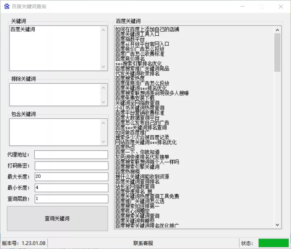The height and width of the screenshot is (249, 291).
Task: Click 排除关键词 box scroll down arrow
Action: 103,102
